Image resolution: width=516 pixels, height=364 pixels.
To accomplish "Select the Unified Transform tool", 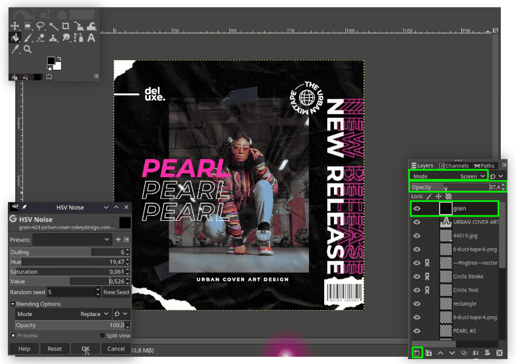I will pyautogui.click(x=79, y=26).
